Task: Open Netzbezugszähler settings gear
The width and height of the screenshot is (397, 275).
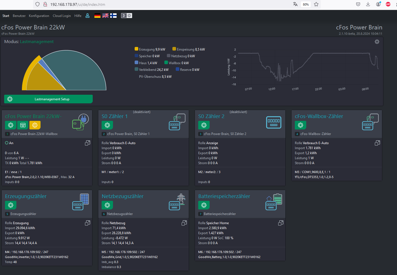Action: click(x=107, y=205)
